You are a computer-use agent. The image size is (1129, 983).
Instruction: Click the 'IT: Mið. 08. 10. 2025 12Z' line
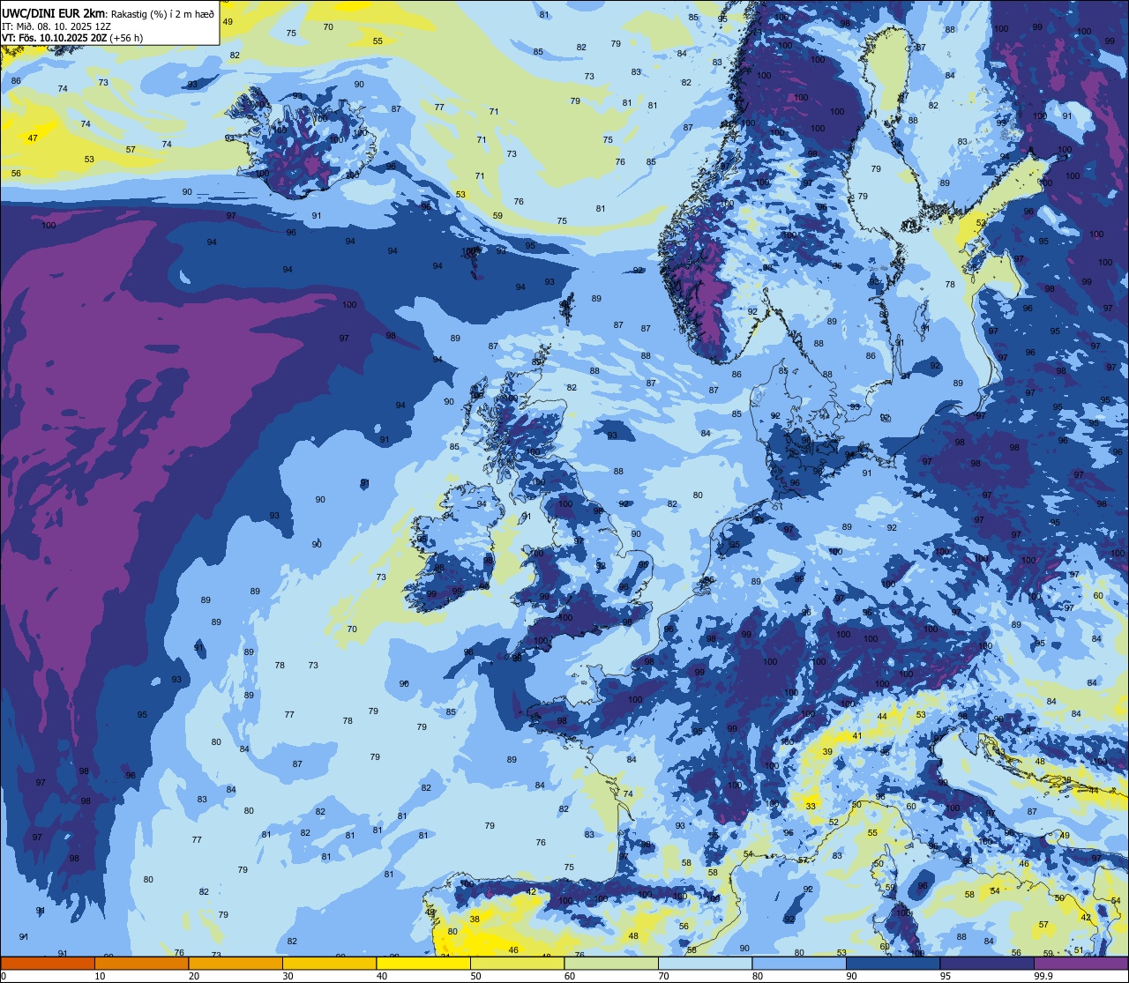point(55,26)
